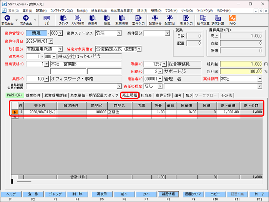The image size is (269, 202).
Task: Switch to the PARTNER+ tab
Action: tap(15, 95)
